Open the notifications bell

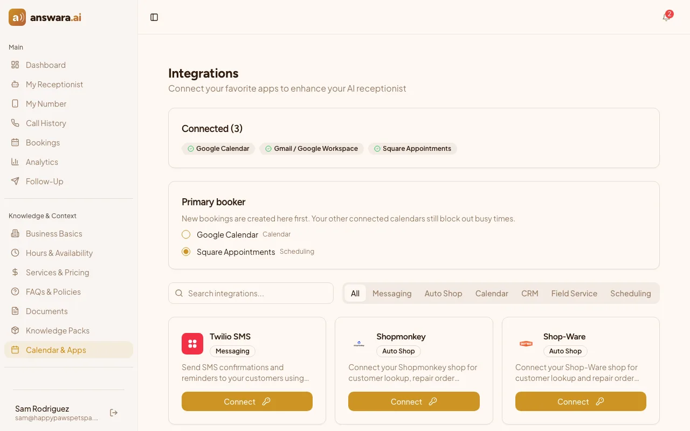tap(666, 17)
